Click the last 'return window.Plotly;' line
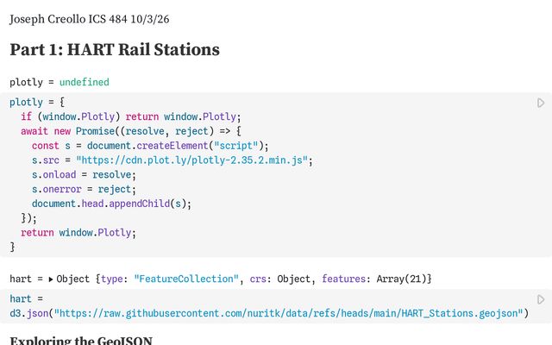Image resolution: width=552 pixels, height=345 pixels. click(x=78, y=233)
